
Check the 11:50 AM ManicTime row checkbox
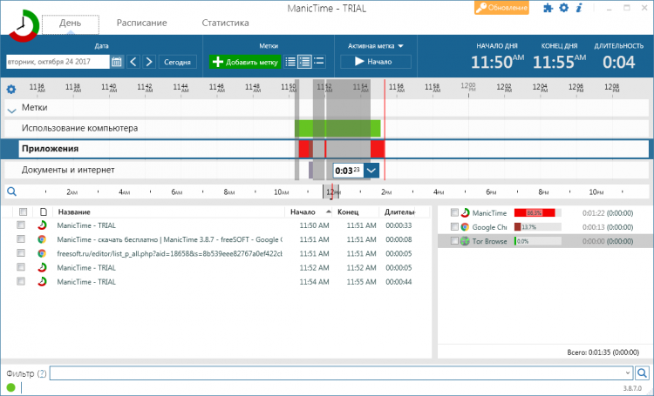(x=21, y=225)
